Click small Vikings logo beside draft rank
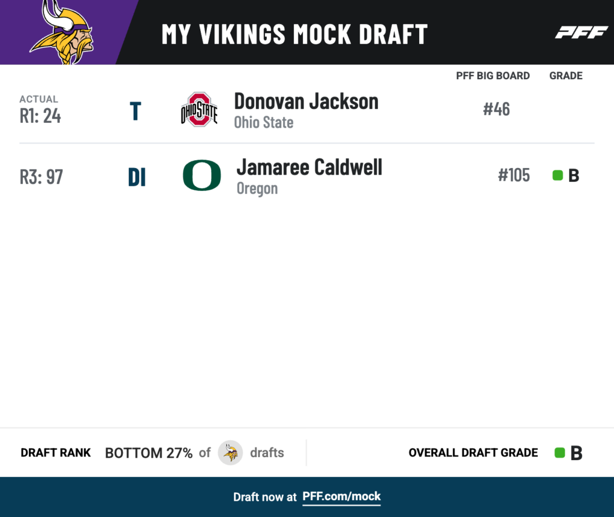This screenshot has height=517, width=614. tap(230, 453)
